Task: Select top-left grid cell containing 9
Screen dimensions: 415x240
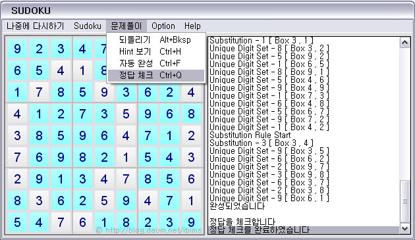Action: [17, 49]
